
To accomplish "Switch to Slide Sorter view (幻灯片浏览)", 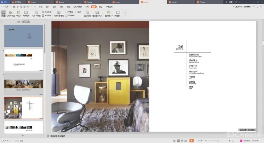I will tap(11, 14).
